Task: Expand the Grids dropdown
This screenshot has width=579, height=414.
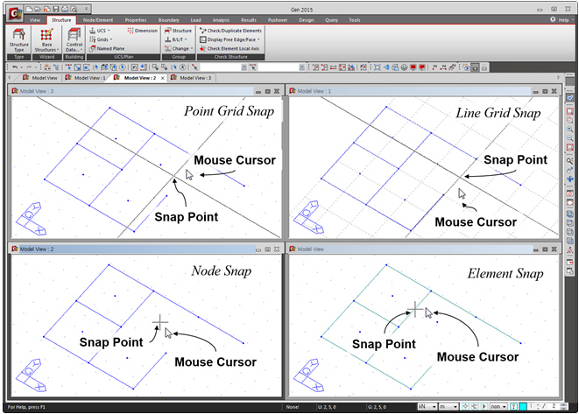Action: 103,39
